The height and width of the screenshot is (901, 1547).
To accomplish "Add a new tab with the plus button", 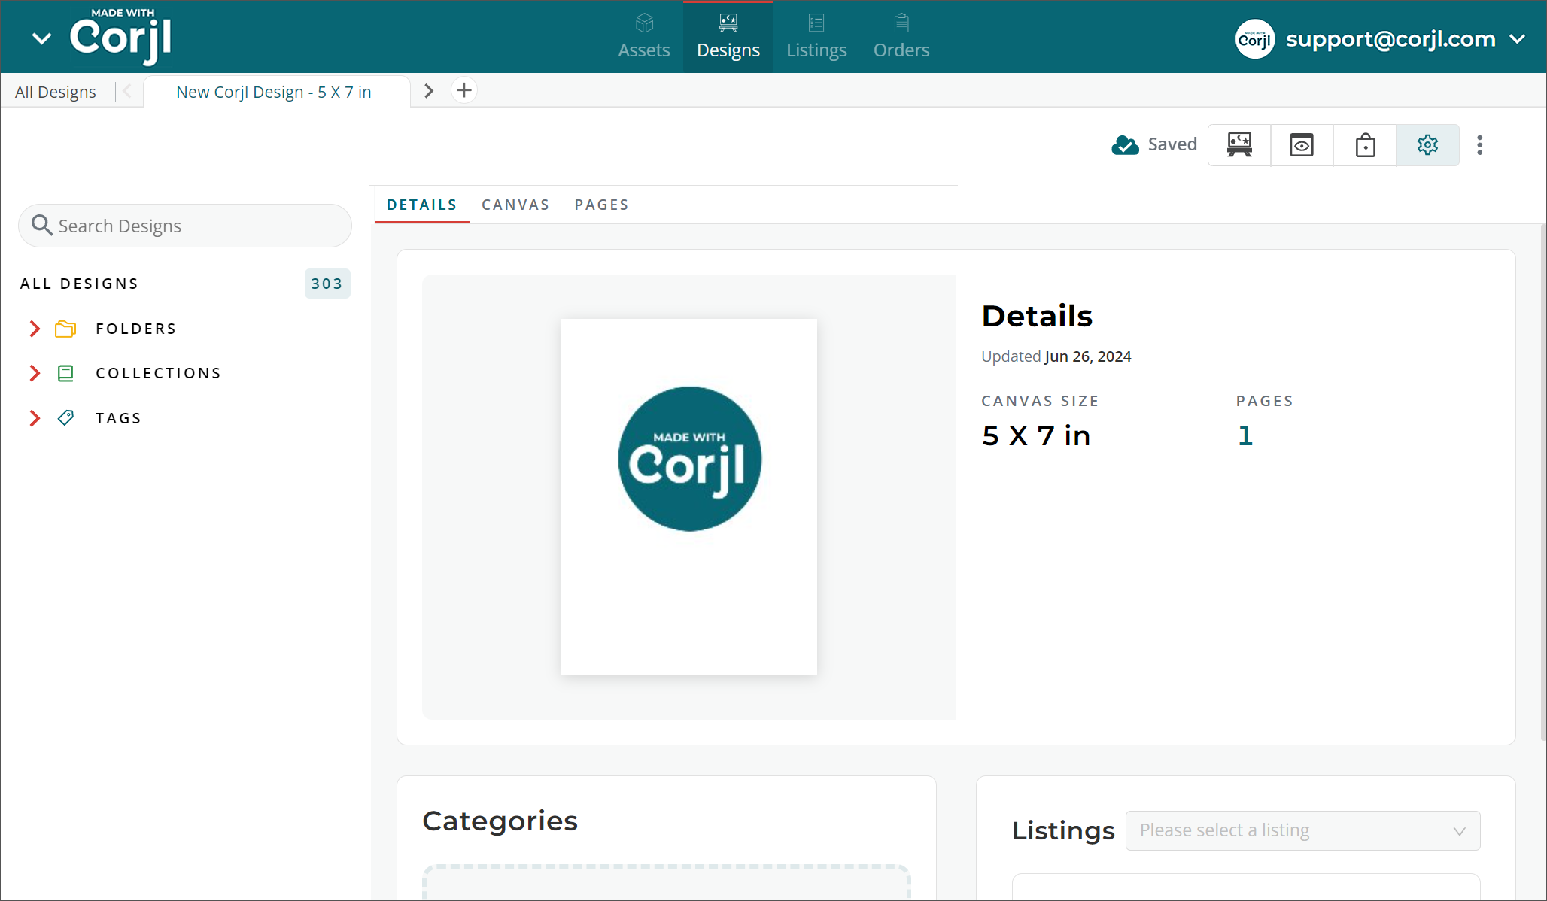I will pos(464,91).
